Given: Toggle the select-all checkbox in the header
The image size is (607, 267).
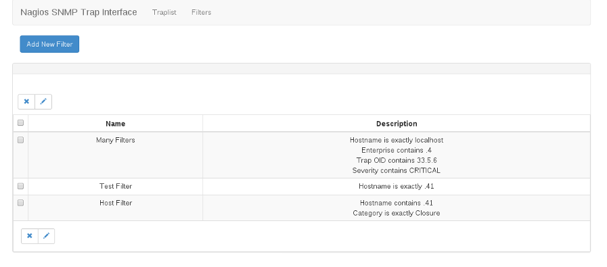Looking at the screenshot, I should coord(20,122).
